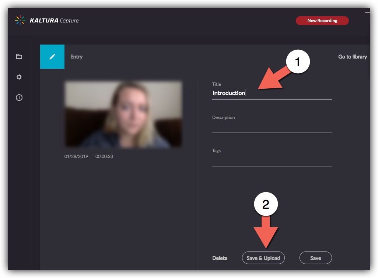Image resolution: width=378 pixels, height=278 pixels.
Task: Follow the Go to library link
Action: click(352, 57)
